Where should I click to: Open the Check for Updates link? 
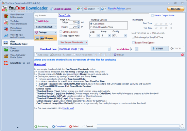click(62, 9)
